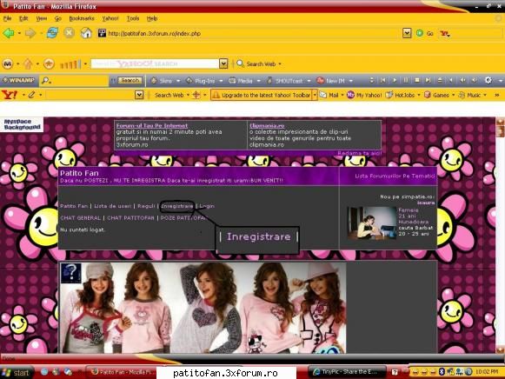The image size is (505, 379).
Task: Open the Edit menu
Action: coord(23,18)
